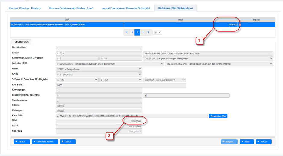Switch to Kontrak (Contract Header) tab
Image resolution: width=283 pixels, height=156 pixels.
tap(25, 8)
